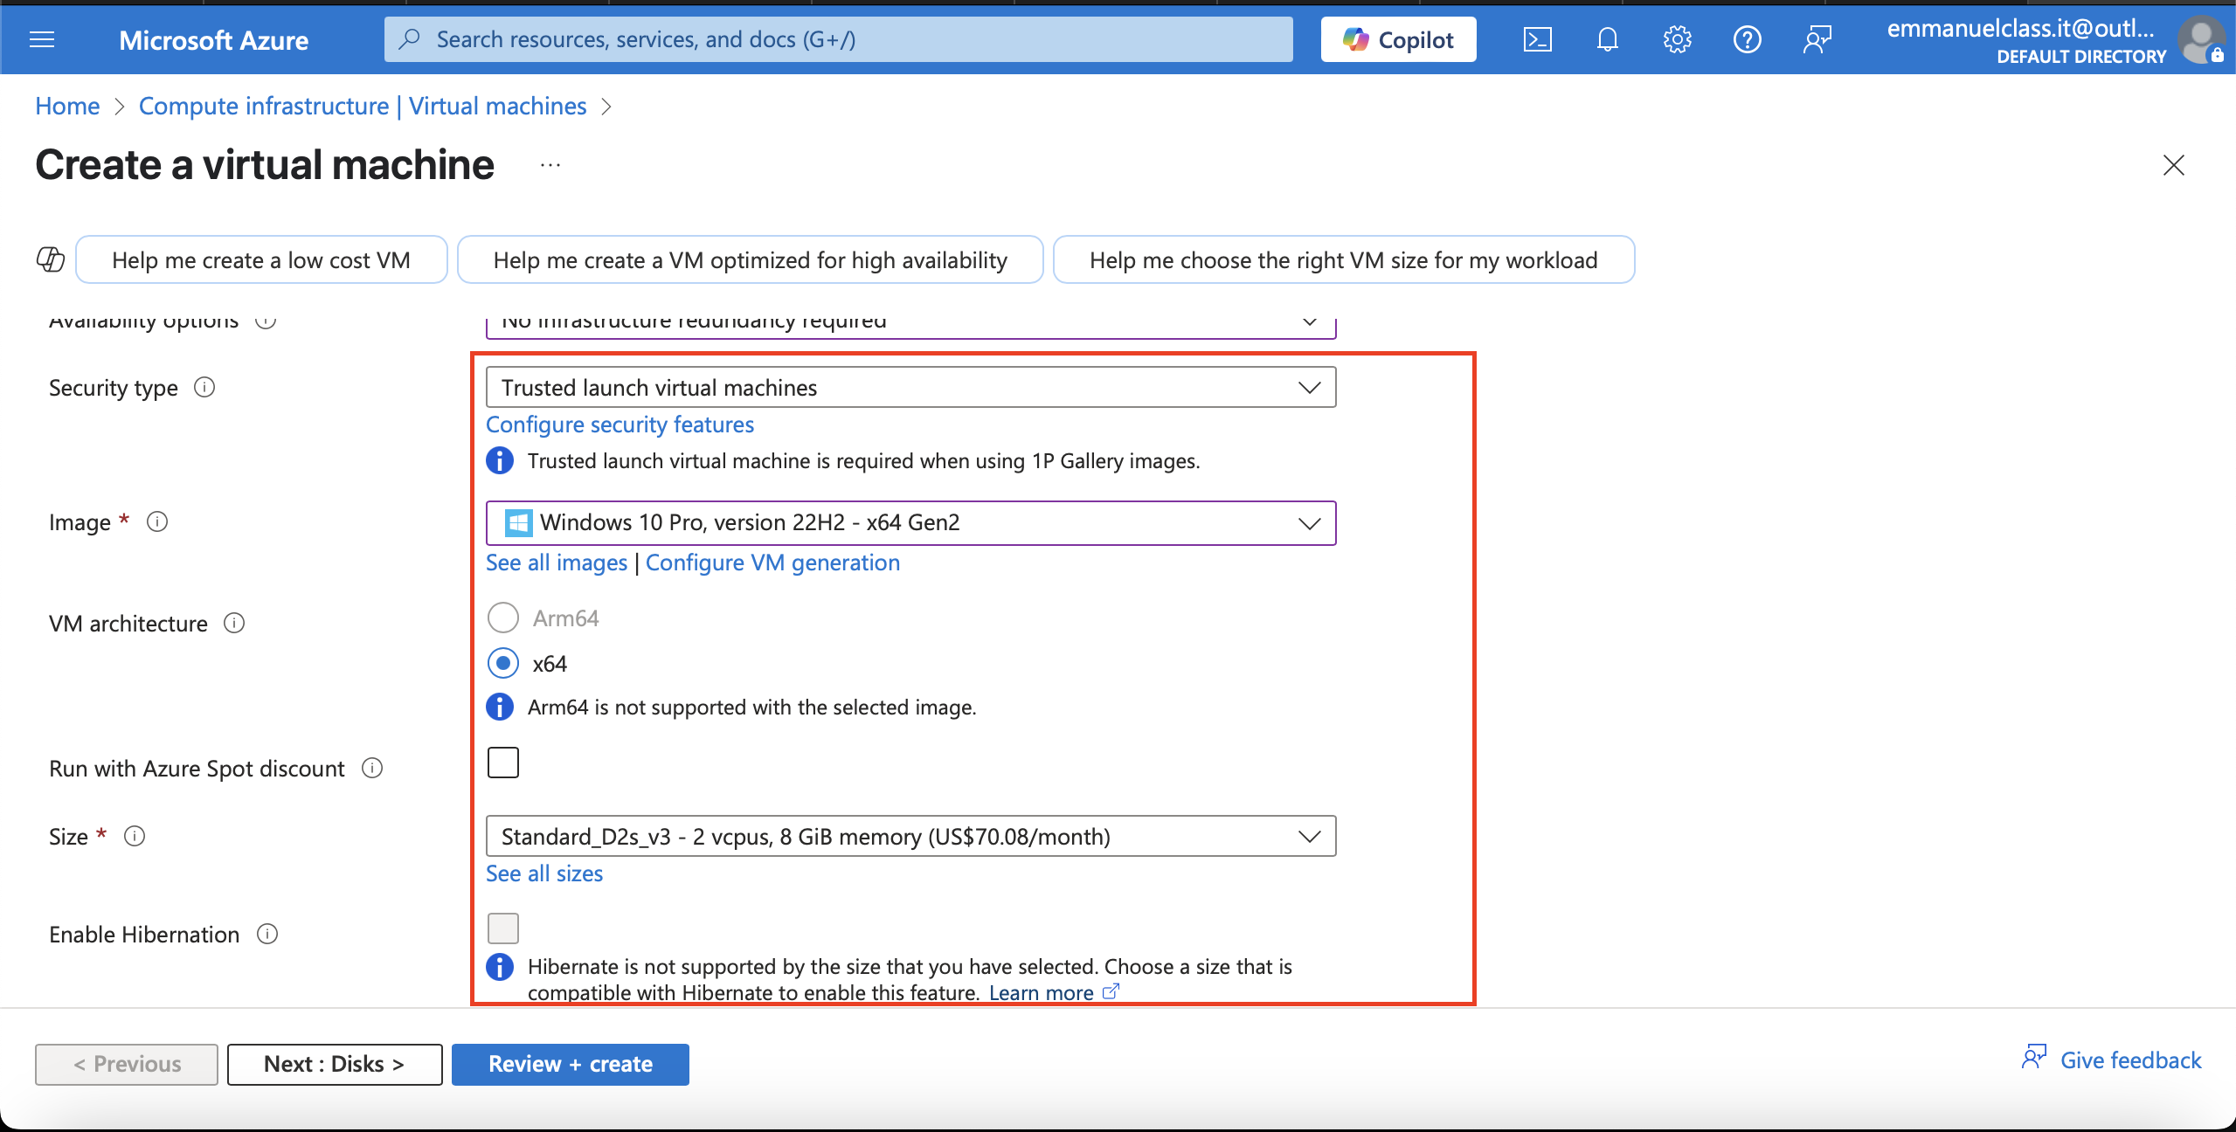
Task: Select the x64 architecture radio
Action: coord(503,663)
